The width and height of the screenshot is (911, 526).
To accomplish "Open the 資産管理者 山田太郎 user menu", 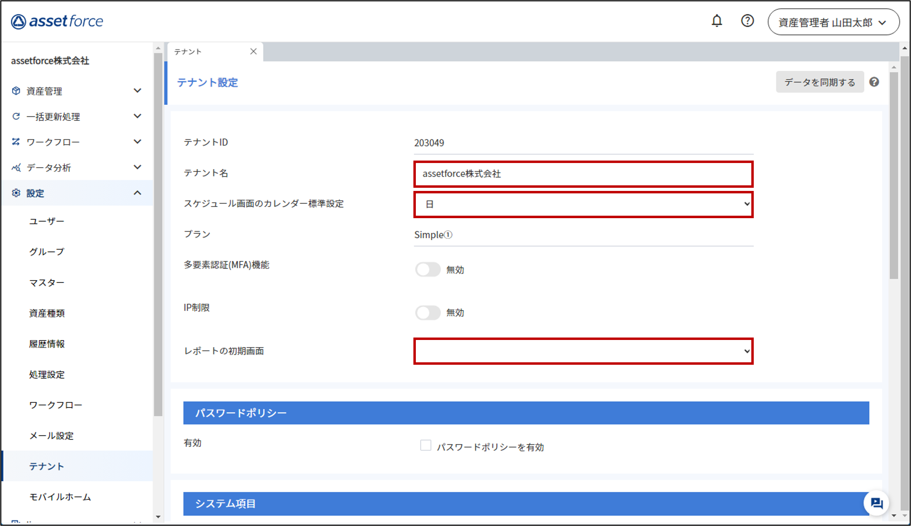I will tap(833, 22).
